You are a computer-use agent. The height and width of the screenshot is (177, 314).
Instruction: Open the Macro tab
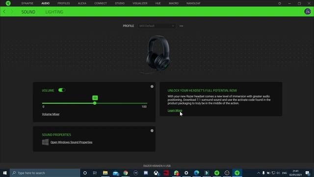point(174,3)
